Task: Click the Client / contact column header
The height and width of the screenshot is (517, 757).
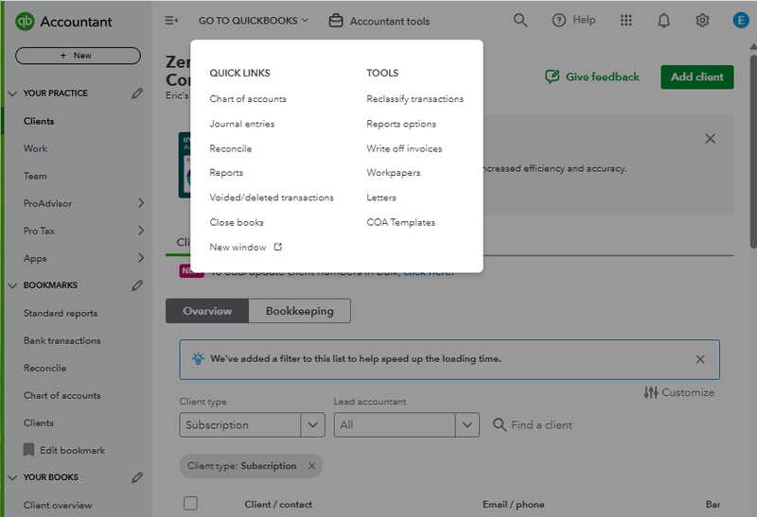Action: [278, 505]
